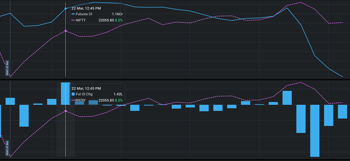Select the pink NIFTY data point in lower chart
350x161 pixels.
(66, 111)
